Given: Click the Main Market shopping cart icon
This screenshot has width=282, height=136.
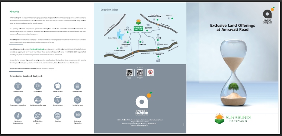Looking at the screenshot, I should point(158,44).
